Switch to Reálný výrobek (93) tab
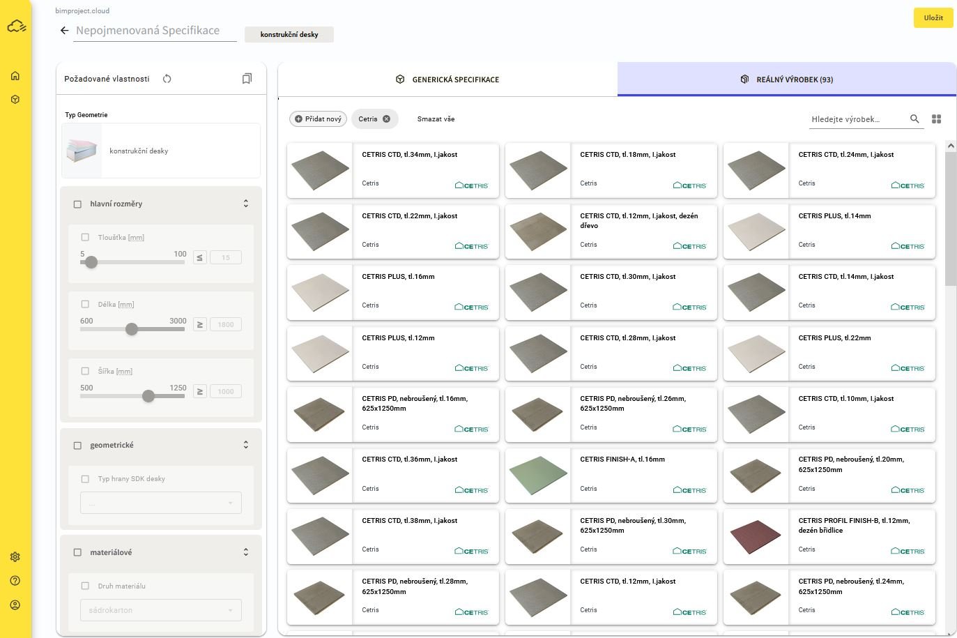 tap(787, 79)
